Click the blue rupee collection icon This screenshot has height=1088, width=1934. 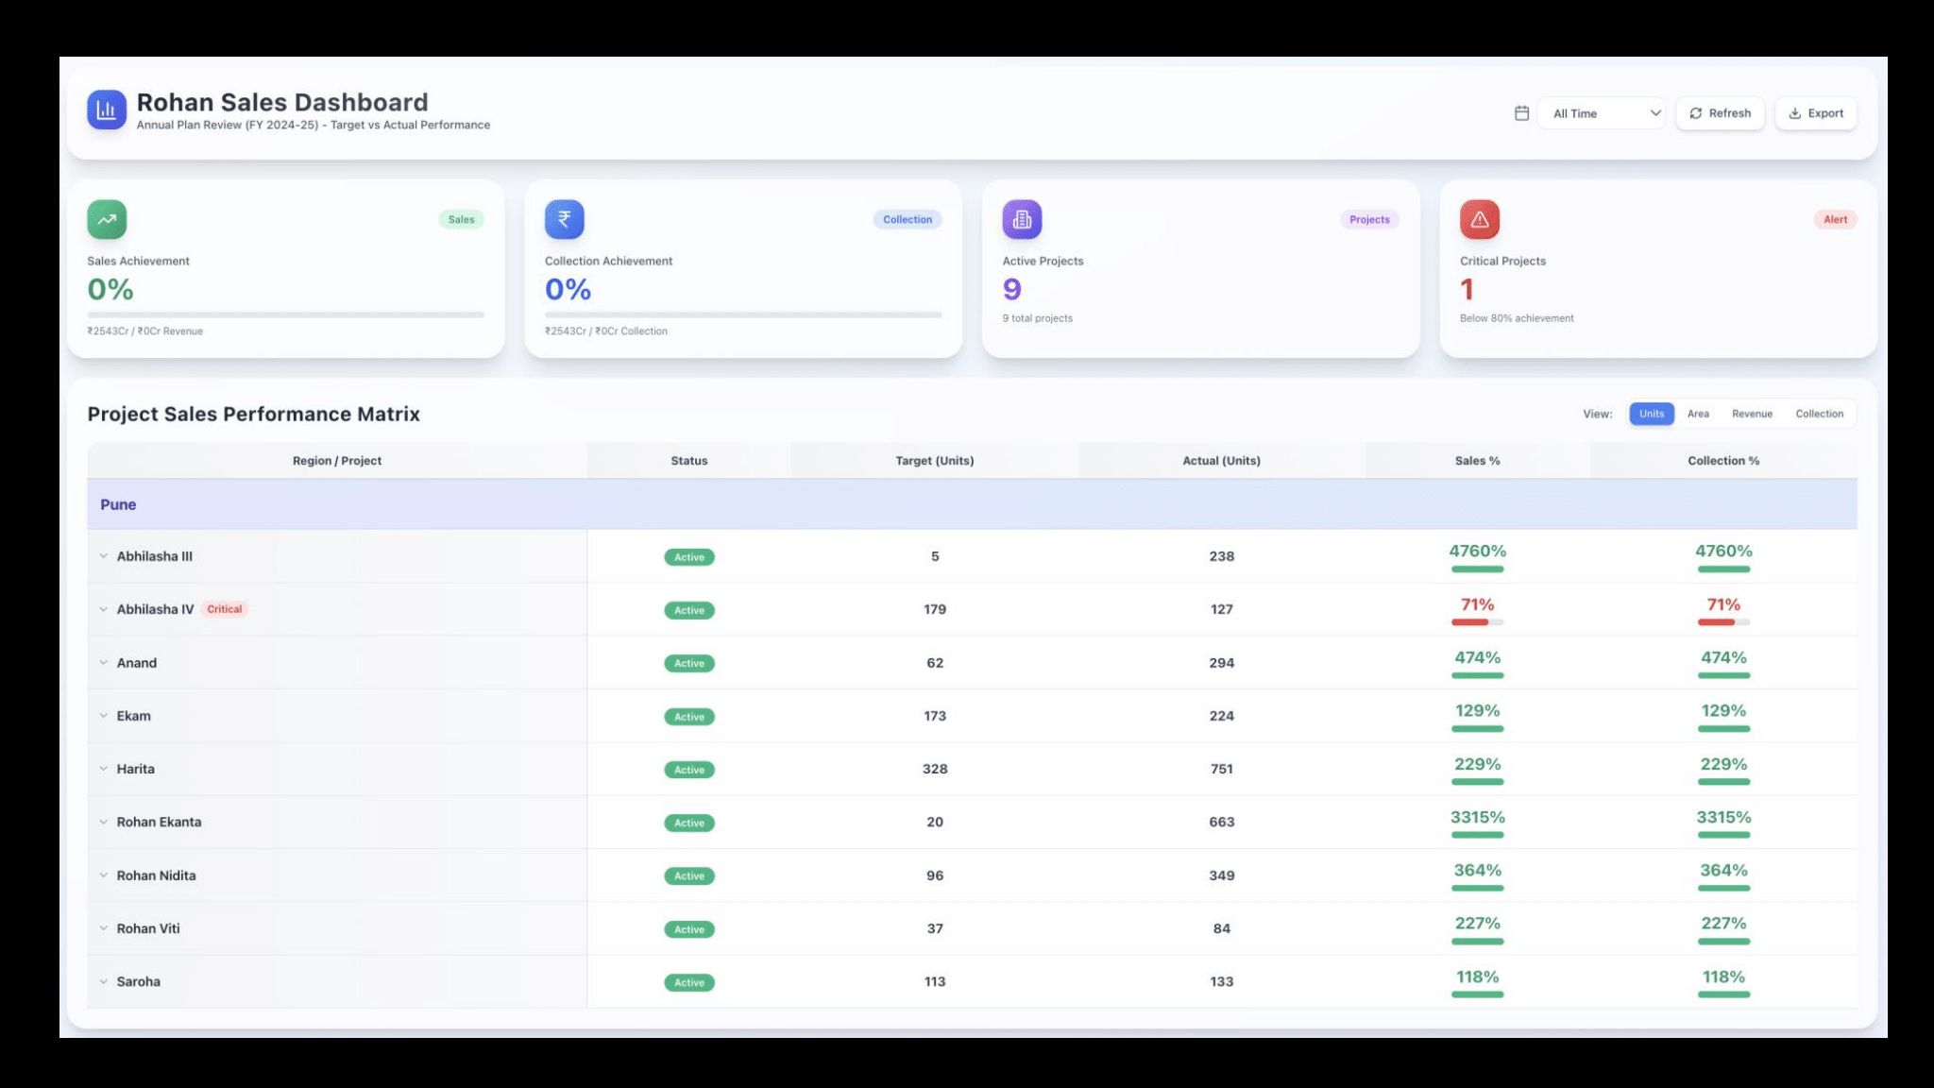[x=564, y=219]
